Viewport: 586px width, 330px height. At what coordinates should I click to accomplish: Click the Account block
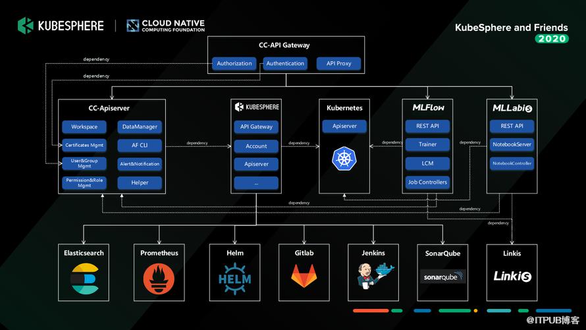pos(256,146)
